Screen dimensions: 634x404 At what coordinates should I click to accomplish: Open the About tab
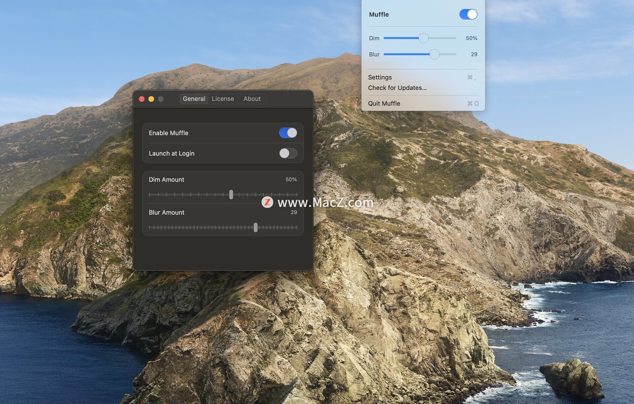(x=252, y=99)
